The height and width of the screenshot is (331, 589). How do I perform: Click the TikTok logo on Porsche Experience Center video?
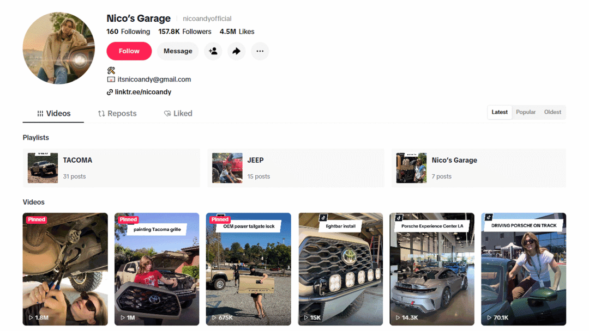[x=399, y=217]
